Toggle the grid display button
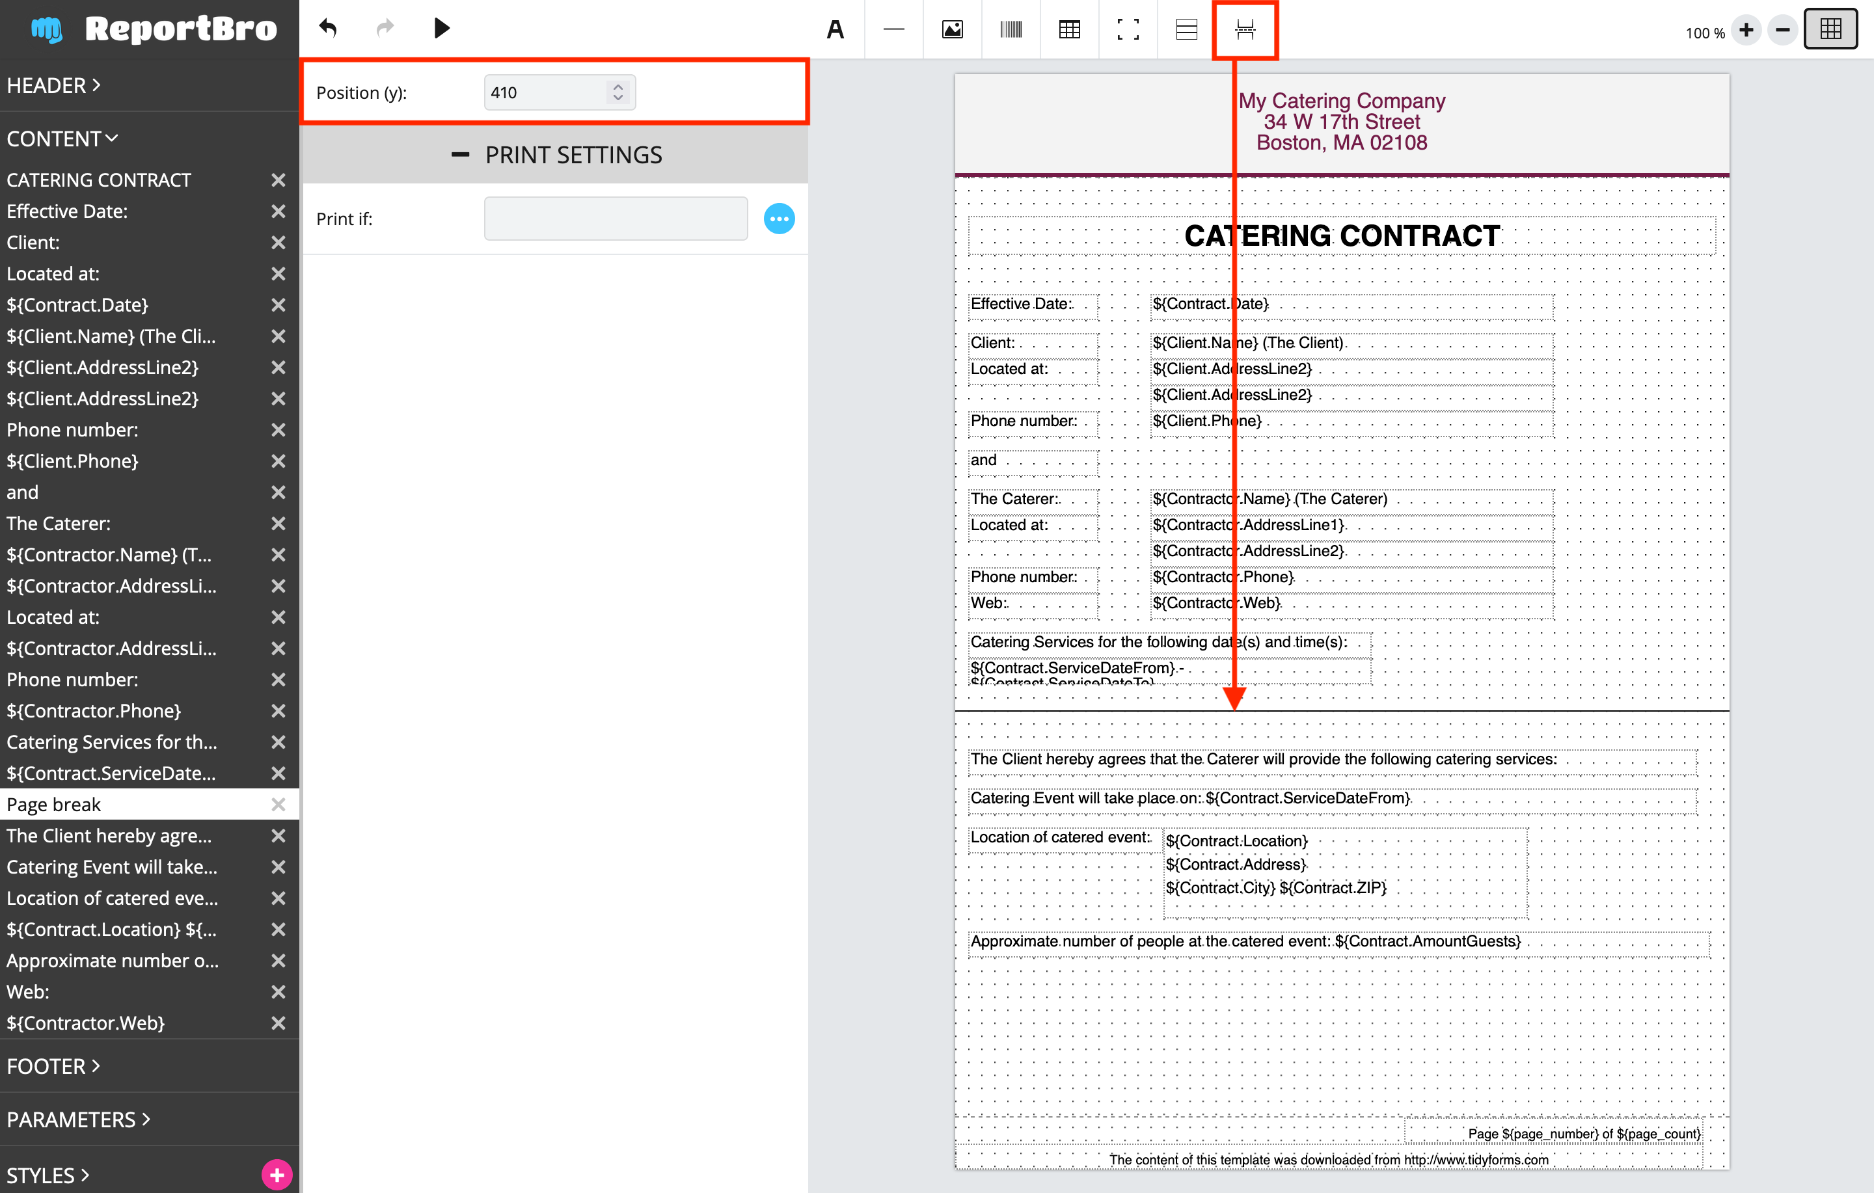Image resolution: width=1874 pixels, height=1193 pixels. tap(1830, 29)
